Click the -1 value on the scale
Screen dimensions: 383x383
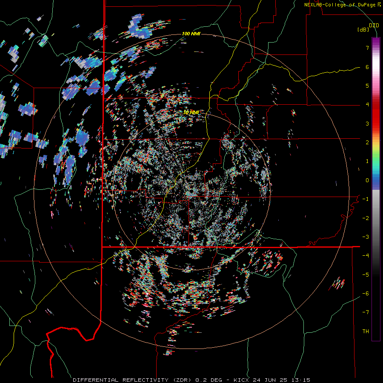pyautogui.click(x=366, y=199)
